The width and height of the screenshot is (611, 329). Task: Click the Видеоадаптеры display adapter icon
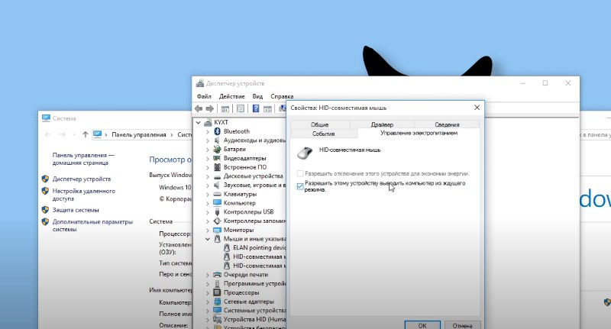[x=218, y=158]
